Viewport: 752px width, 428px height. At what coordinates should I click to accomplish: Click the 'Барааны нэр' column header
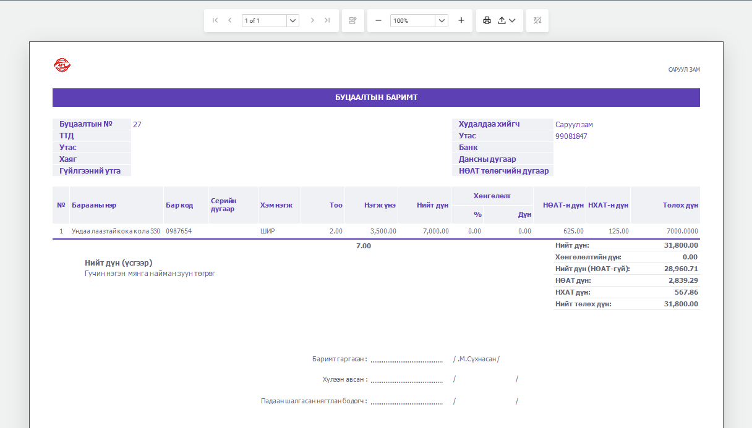tap(94, 205)
